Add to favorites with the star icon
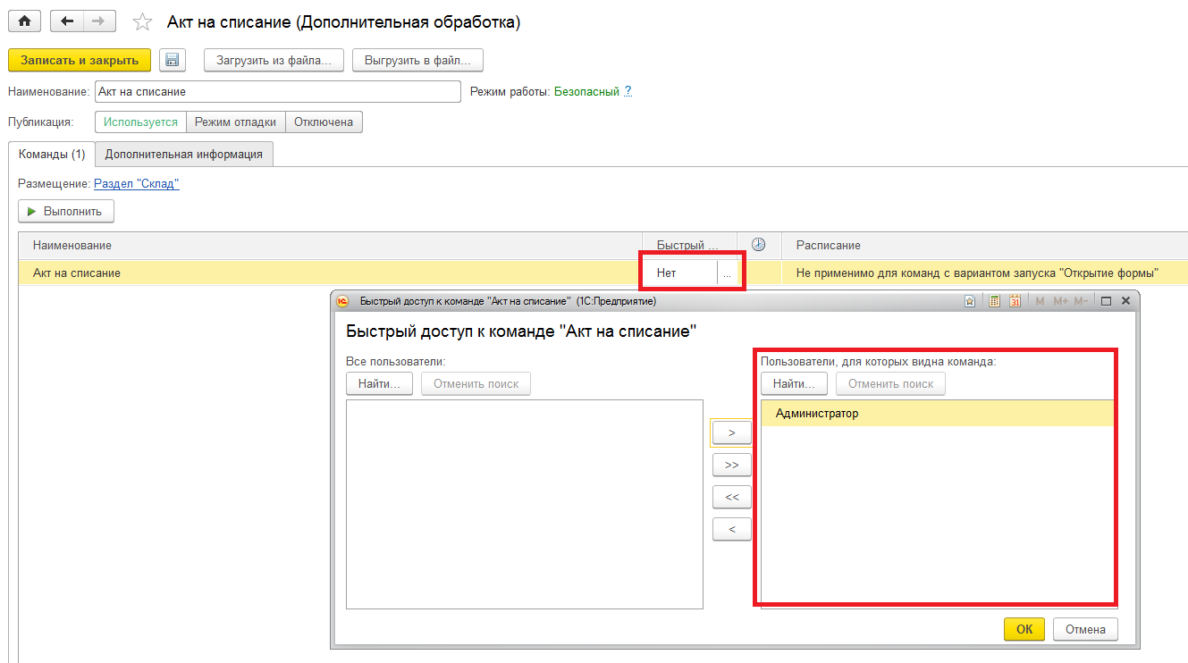1188x663 pixels. [142, 22]
